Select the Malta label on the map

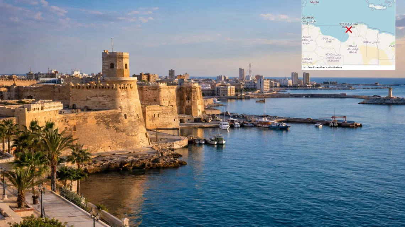[x=314, y=2]
